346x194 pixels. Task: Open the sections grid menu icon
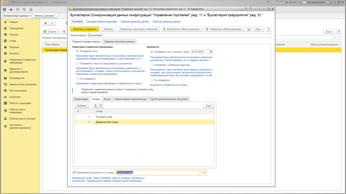(4, 9)
